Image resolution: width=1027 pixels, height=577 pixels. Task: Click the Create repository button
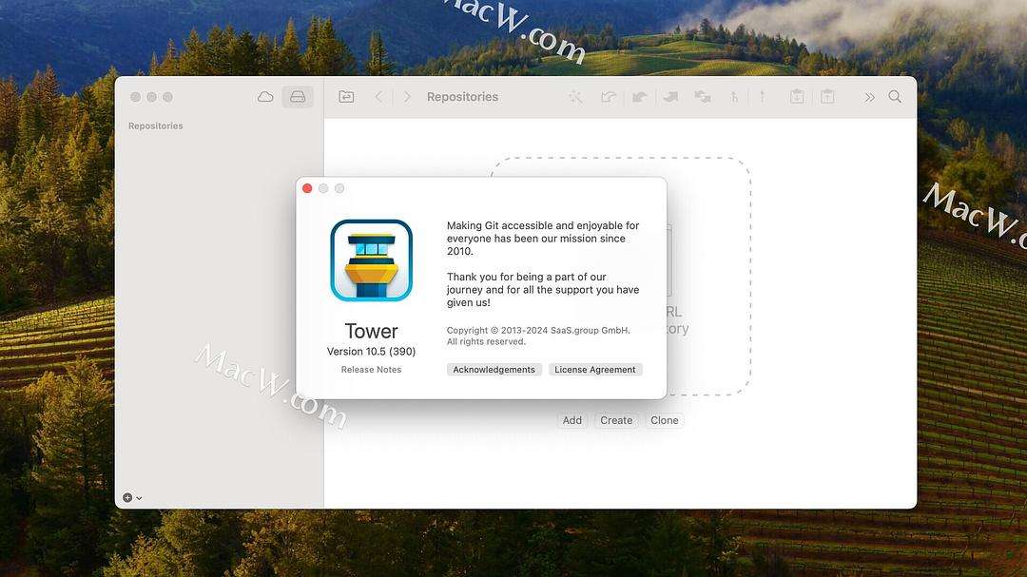pyautogui.click(x=616, y=420)
